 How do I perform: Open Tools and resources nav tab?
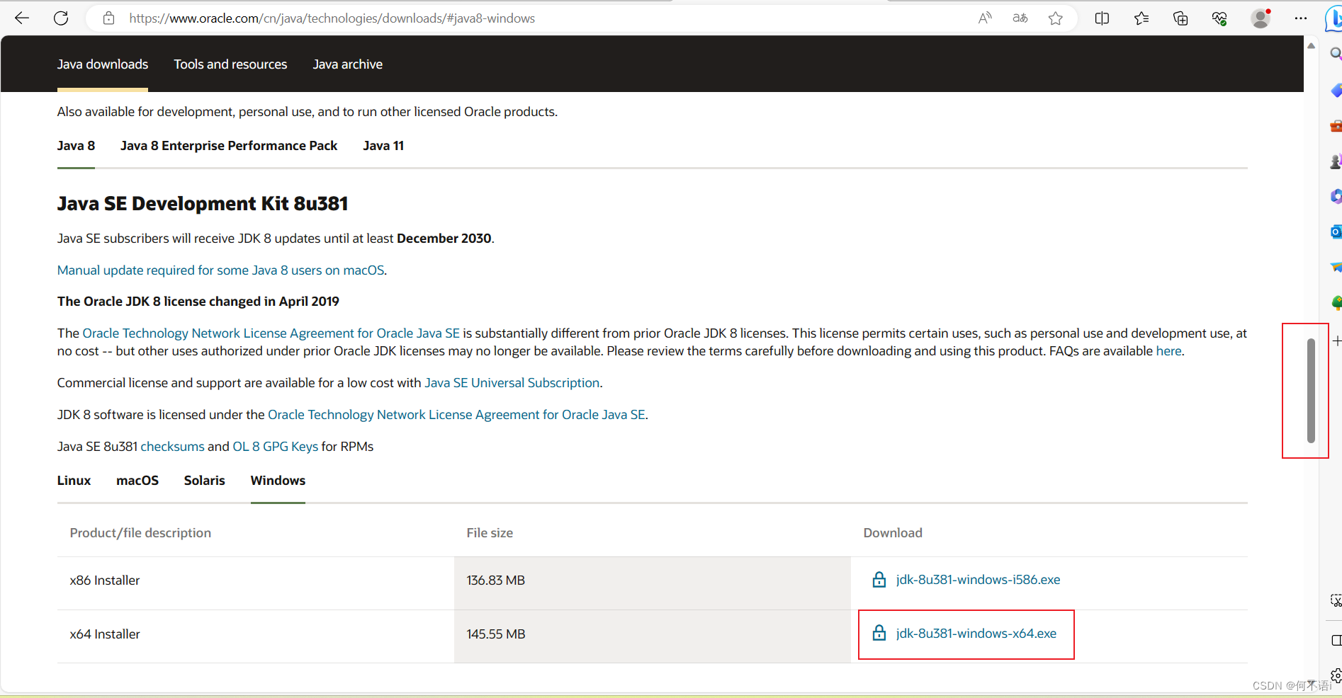[230, 64]
